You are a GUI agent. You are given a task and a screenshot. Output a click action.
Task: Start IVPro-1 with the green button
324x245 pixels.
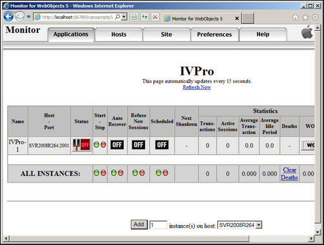pyautogui.click(x=96, y=144)
